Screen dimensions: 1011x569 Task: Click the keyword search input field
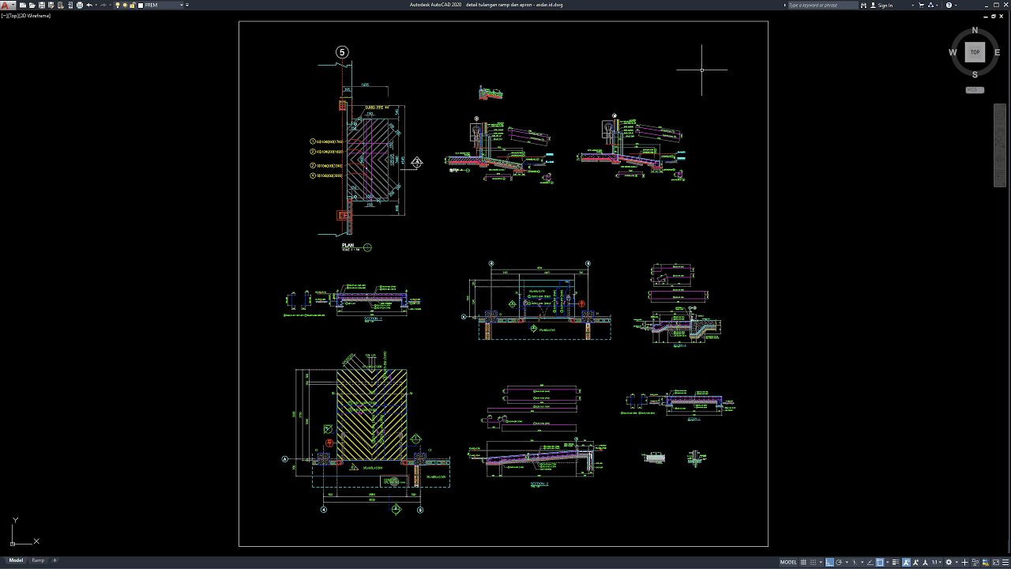[821, 5]
